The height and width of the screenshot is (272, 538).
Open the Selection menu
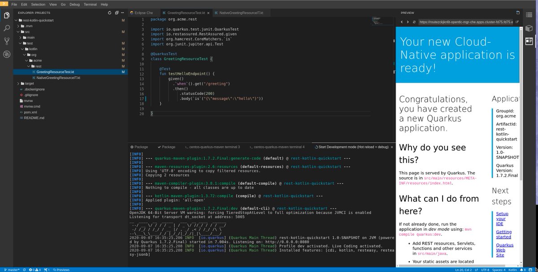point(38,4)
